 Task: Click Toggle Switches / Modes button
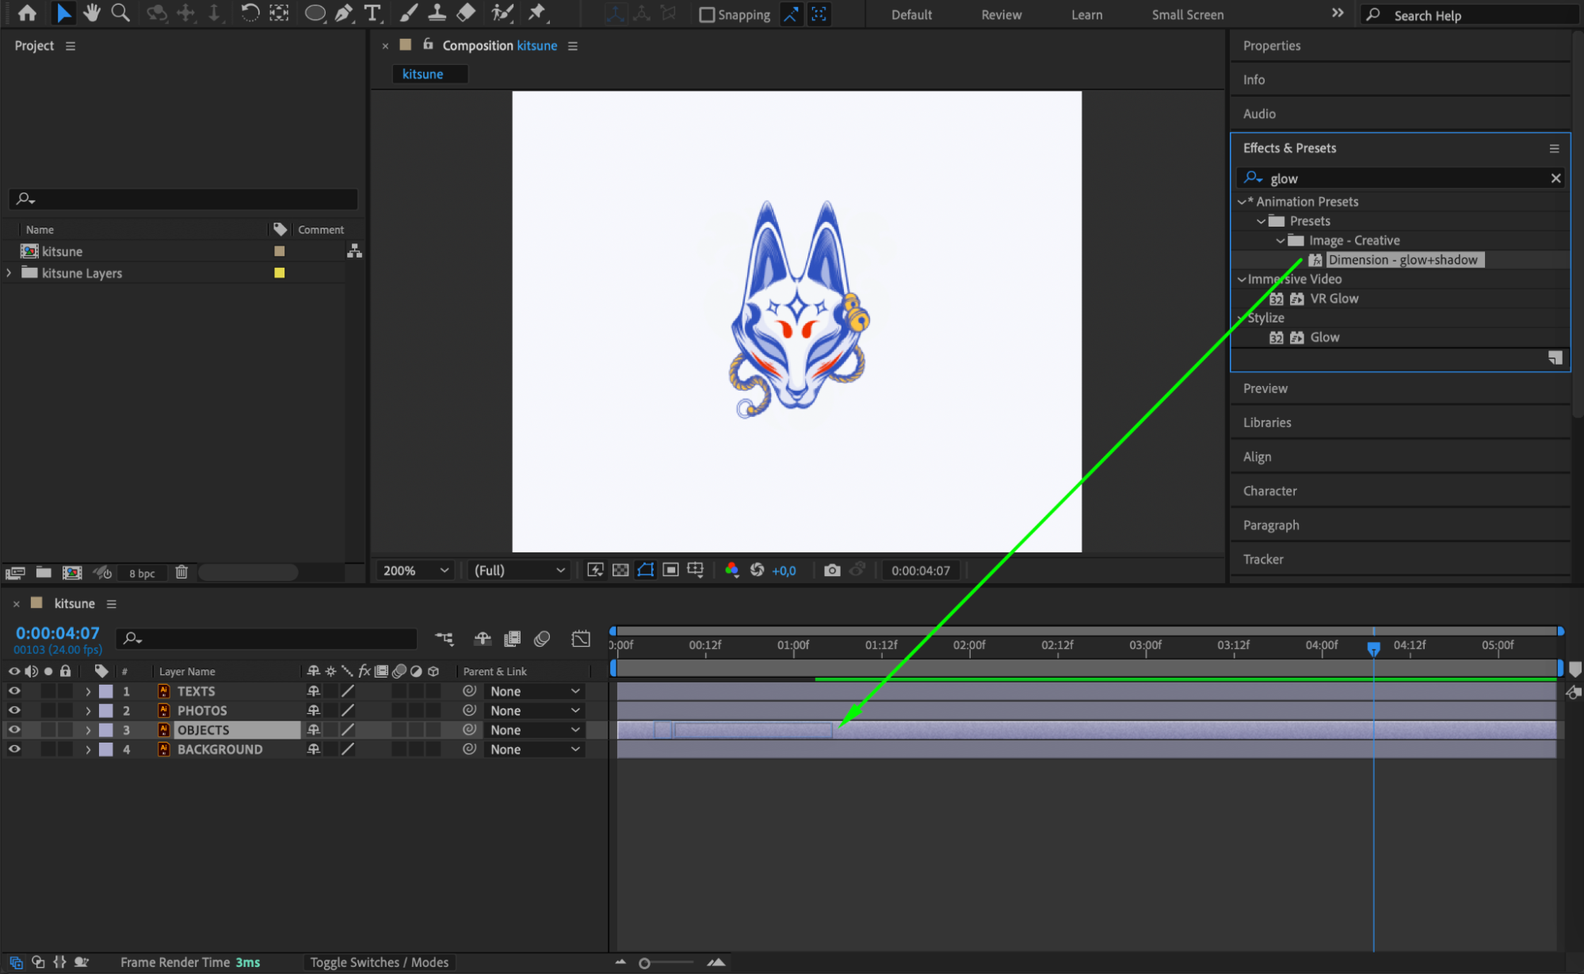point(379,962)
